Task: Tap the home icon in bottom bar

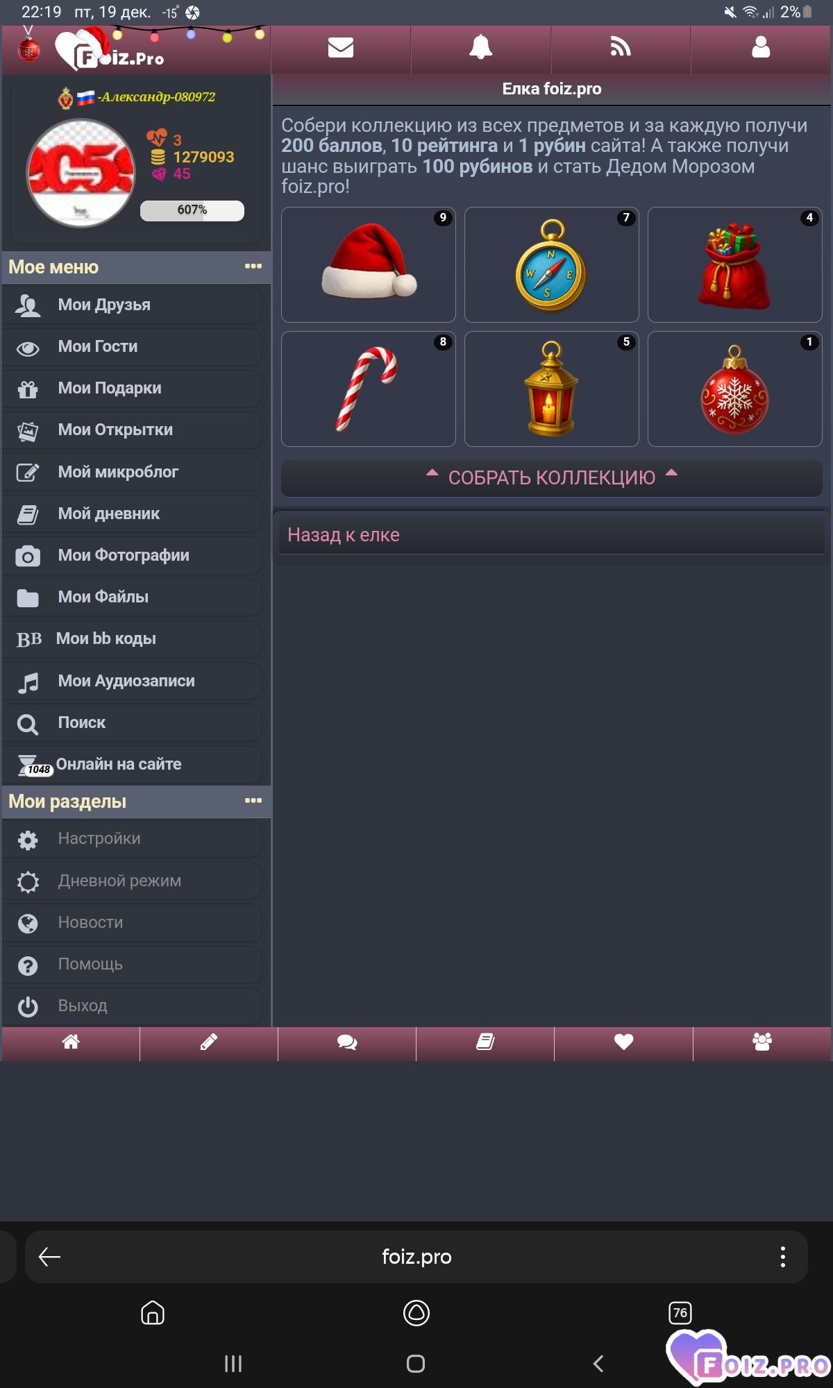Action: pyautogui.click(x=71, y=1042)
